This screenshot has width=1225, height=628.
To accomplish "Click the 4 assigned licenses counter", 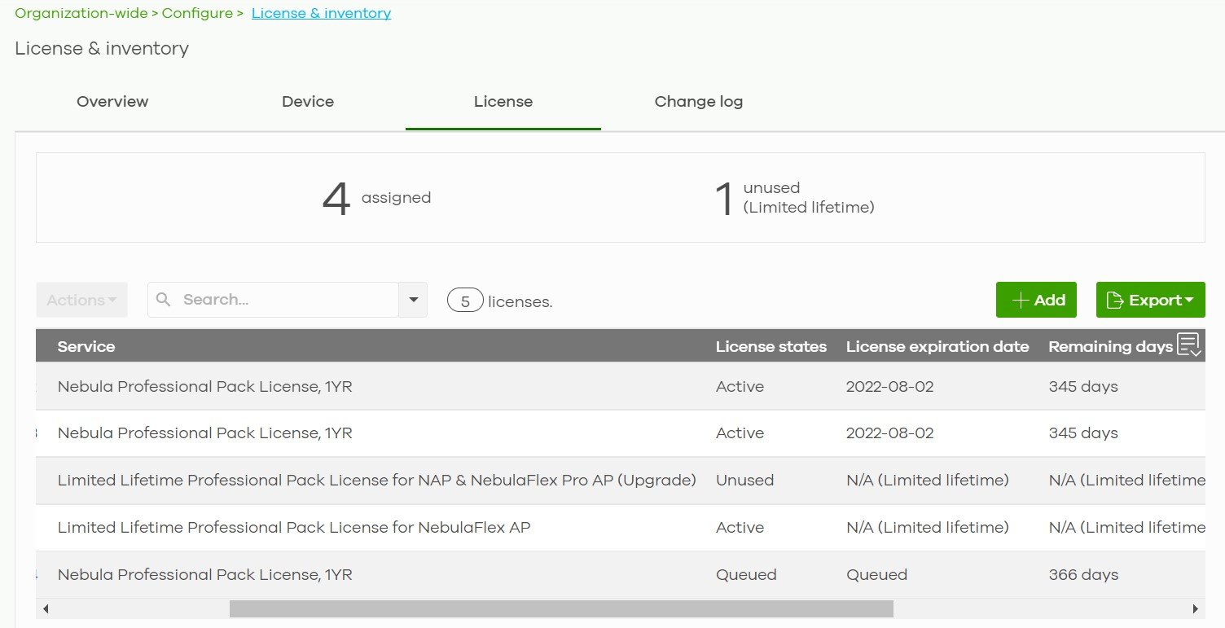I will [x=376, y=198].
